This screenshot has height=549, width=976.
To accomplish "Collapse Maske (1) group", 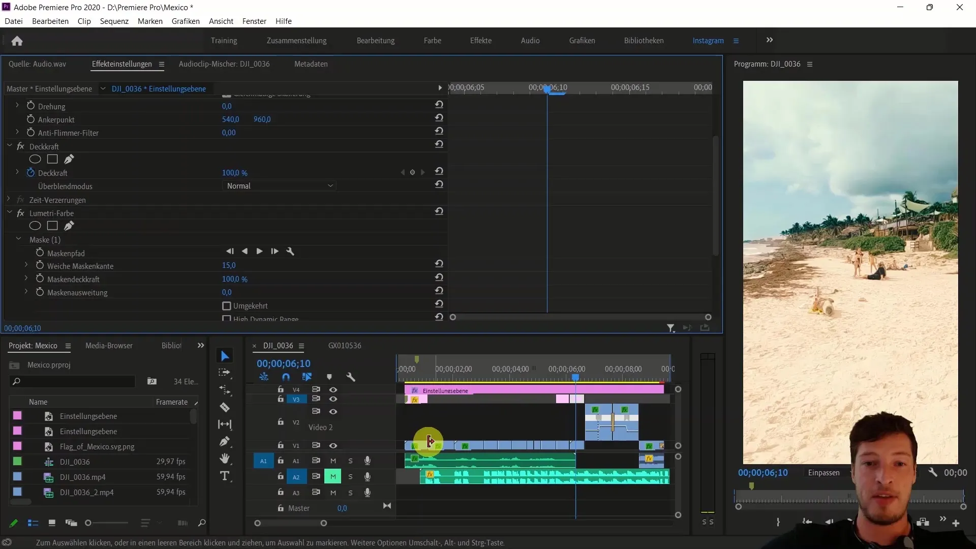I will (19, 238).
